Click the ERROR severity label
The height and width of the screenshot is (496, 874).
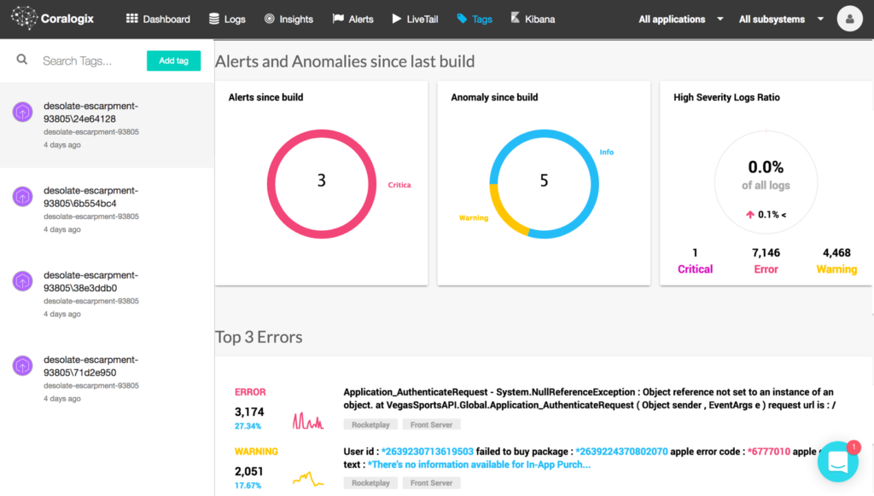[250, 392]
